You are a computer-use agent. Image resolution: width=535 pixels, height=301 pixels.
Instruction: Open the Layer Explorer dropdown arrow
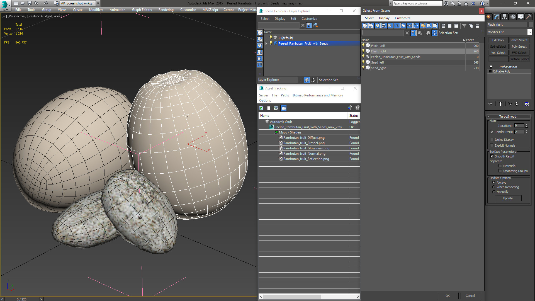(x=300, y=80)
